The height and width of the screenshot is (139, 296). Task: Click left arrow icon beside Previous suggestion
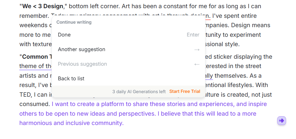[197, 64]
